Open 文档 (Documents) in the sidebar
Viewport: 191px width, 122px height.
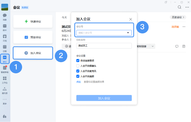5,38
